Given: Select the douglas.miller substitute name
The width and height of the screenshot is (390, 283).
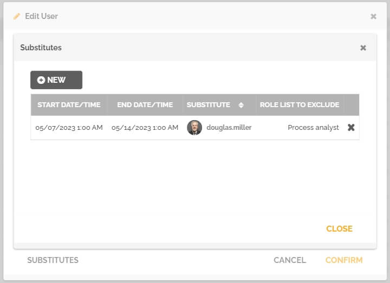Looking at the screenshot, I should point(229,128).
